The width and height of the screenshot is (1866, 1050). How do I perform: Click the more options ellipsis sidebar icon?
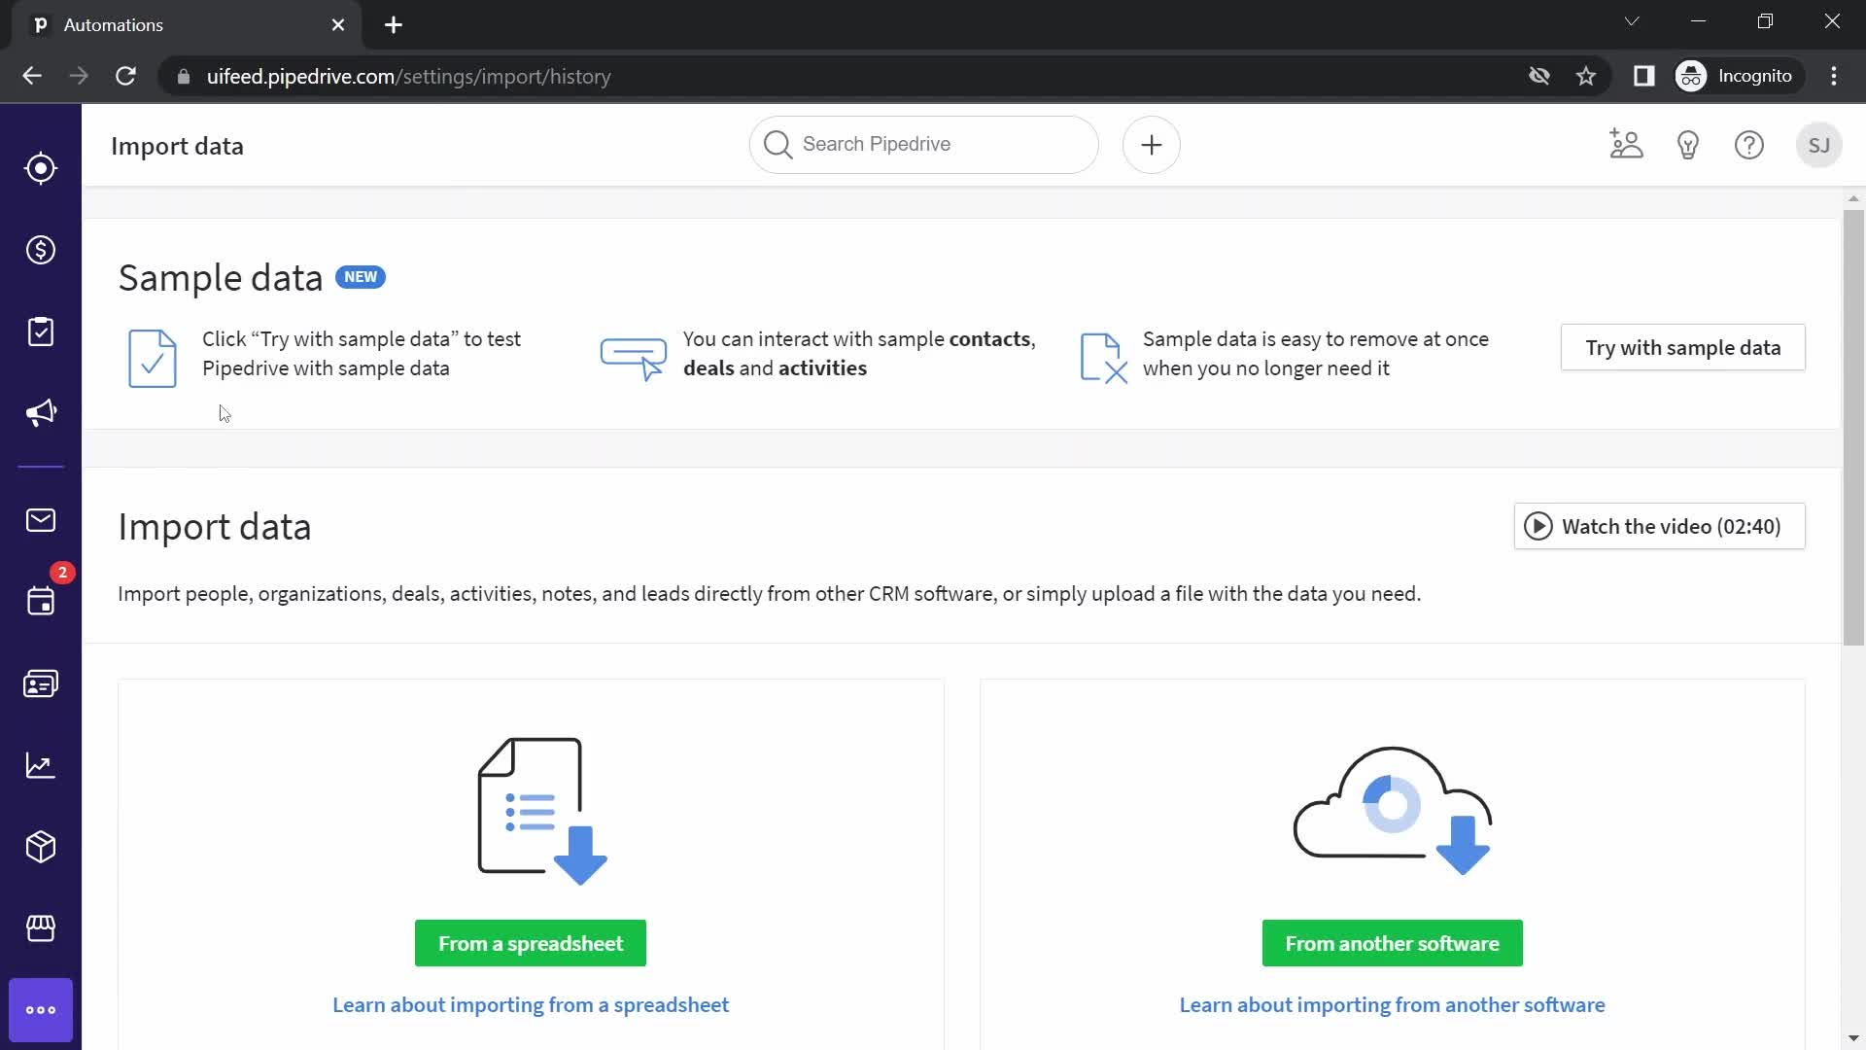40,1009
